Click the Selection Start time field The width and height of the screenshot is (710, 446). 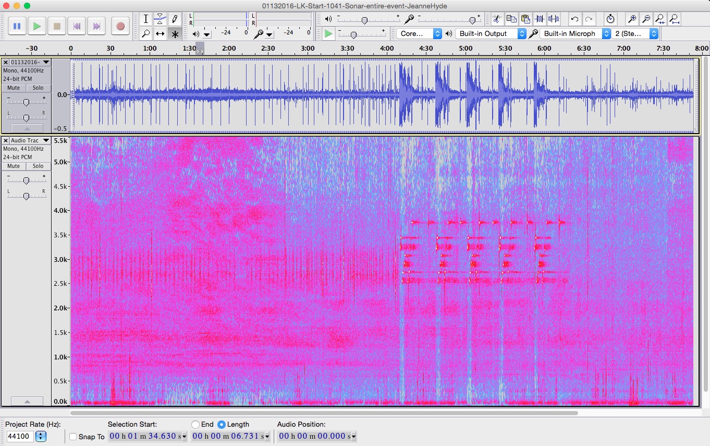147,436
